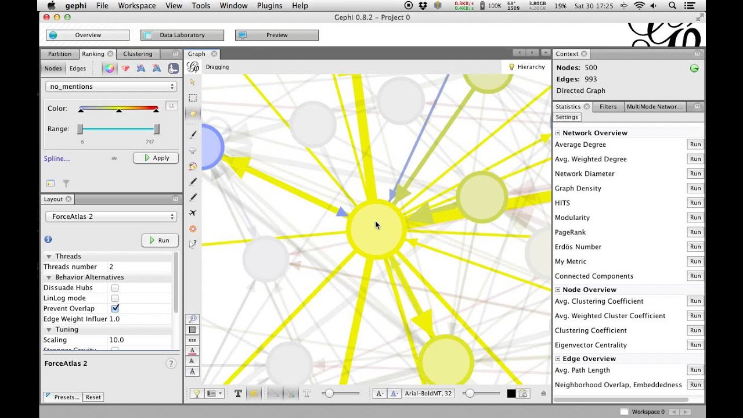Toggle the graph background lightbulb
The image size is (743, 418).
[x=197, y=394]
